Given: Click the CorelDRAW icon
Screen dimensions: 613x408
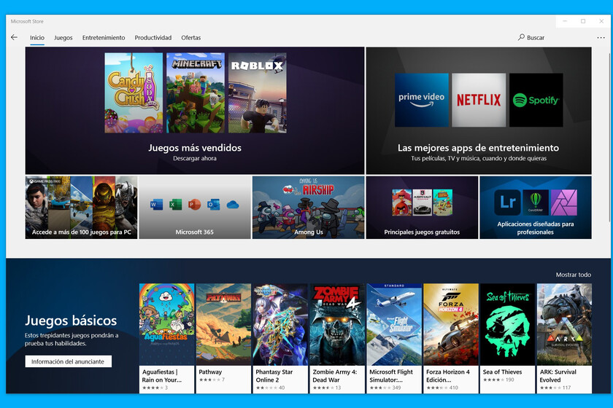Looking at the screenshot, I should 536,203.
